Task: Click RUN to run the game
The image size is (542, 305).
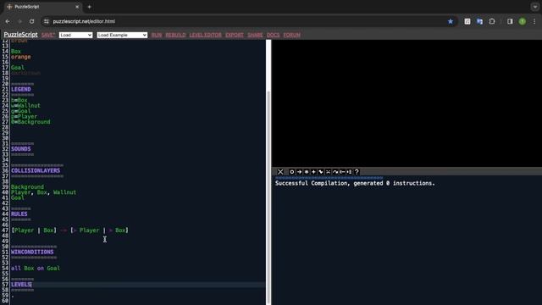Action: click(157, 35)
